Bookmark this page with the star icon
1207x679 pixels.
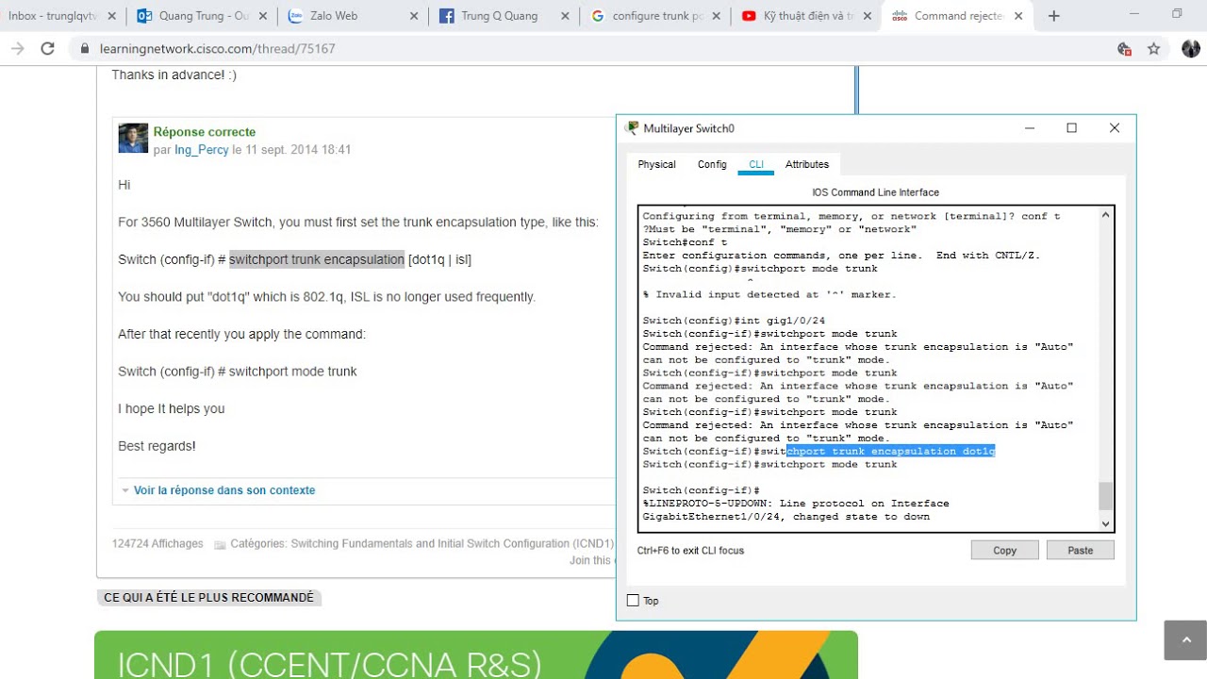coord(1153,49)
